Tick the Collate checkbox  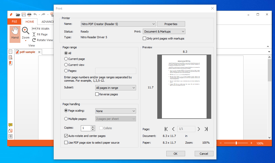tap(101, 128)
